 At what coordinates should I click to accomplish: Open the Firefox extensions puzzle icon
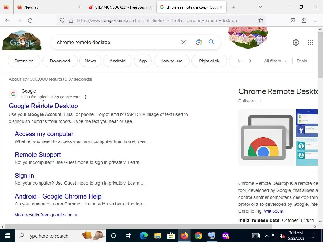tap(304, 20)
